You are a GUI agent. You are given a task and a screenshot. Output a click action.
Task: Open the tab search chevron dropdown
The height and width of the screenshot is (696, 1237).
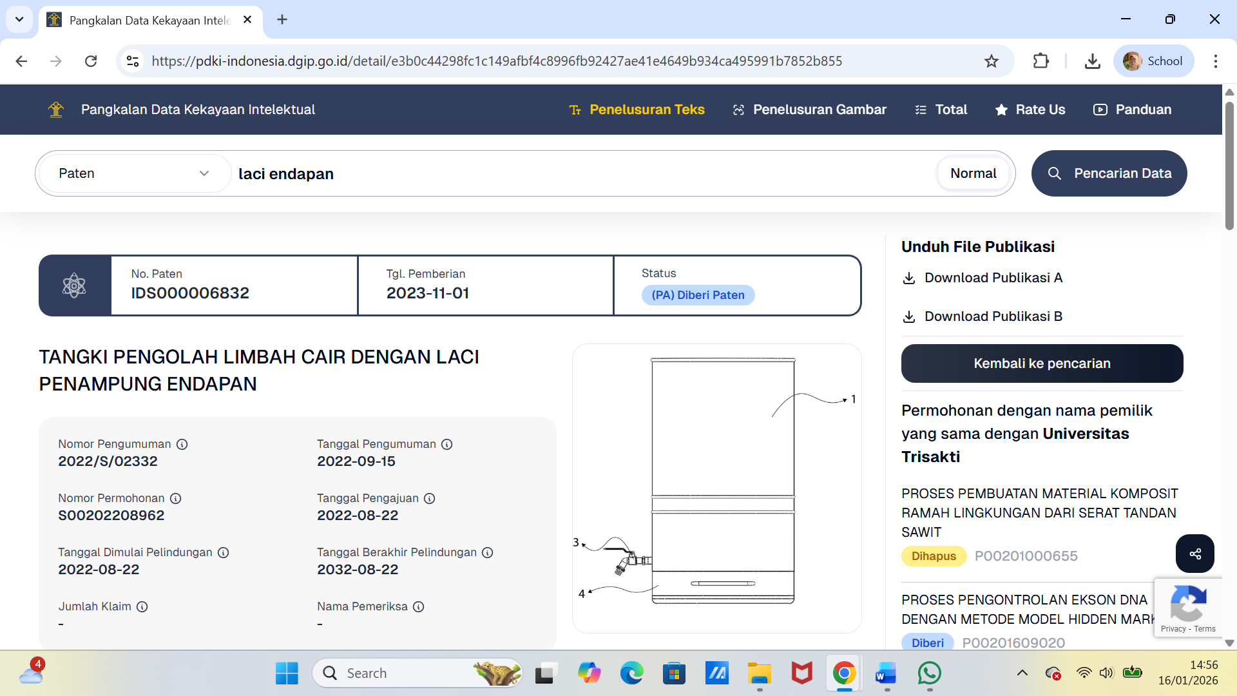[19, 19]
